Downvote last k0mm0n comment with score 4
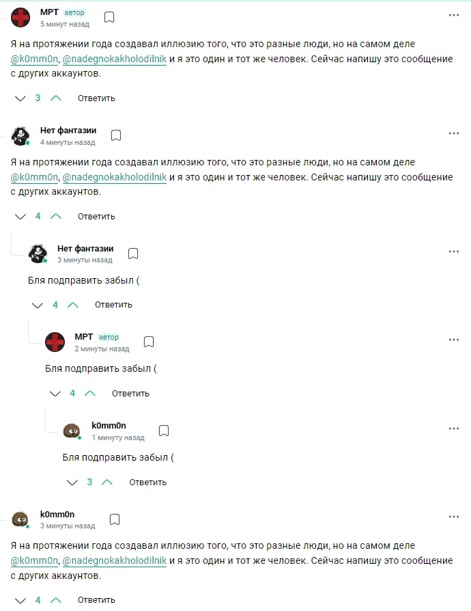Screen dimensions: 471x611 pyautogui.click(x=20, y=600)
